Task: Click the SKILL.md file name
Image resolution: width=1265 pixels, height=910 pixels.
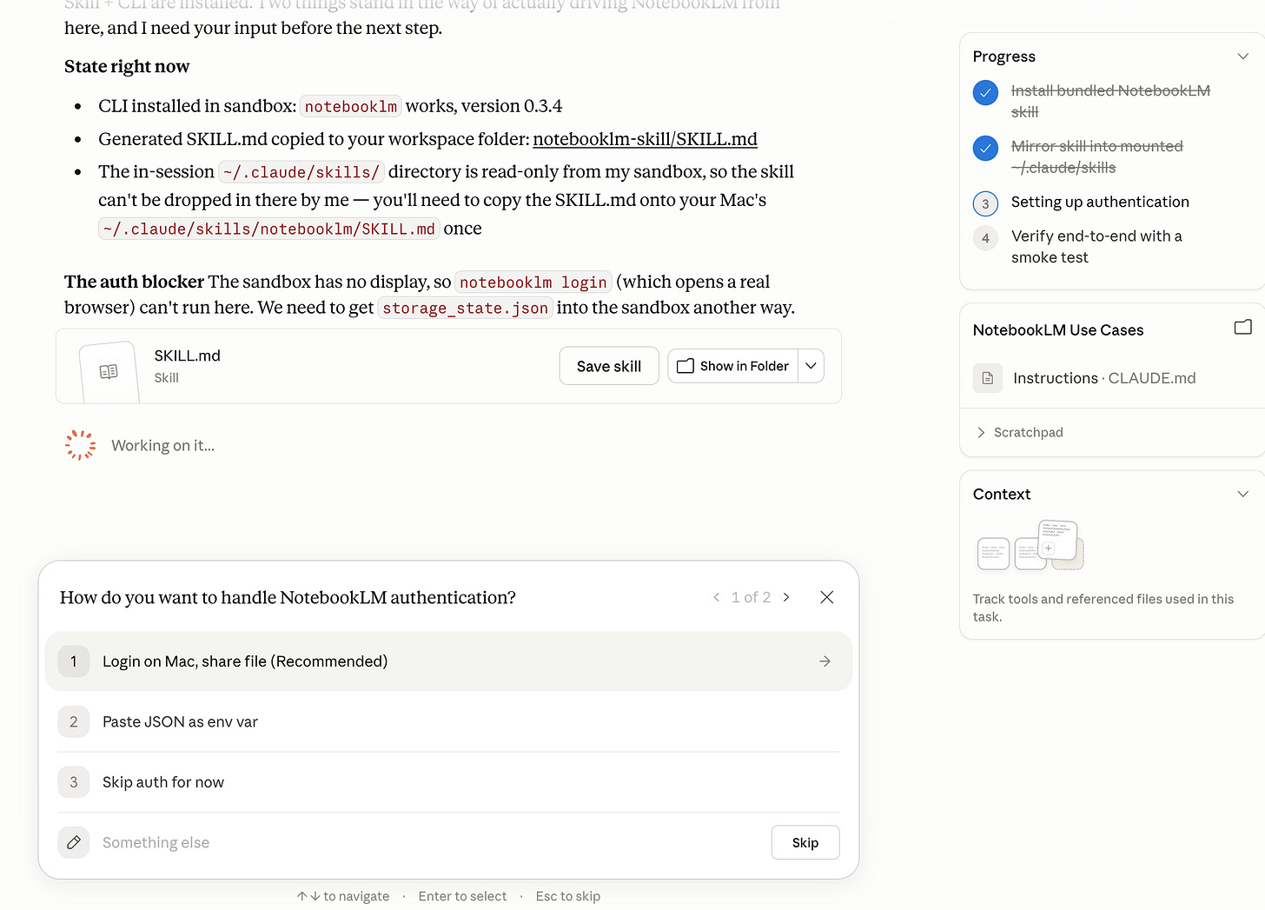Action: coord(187,355)
